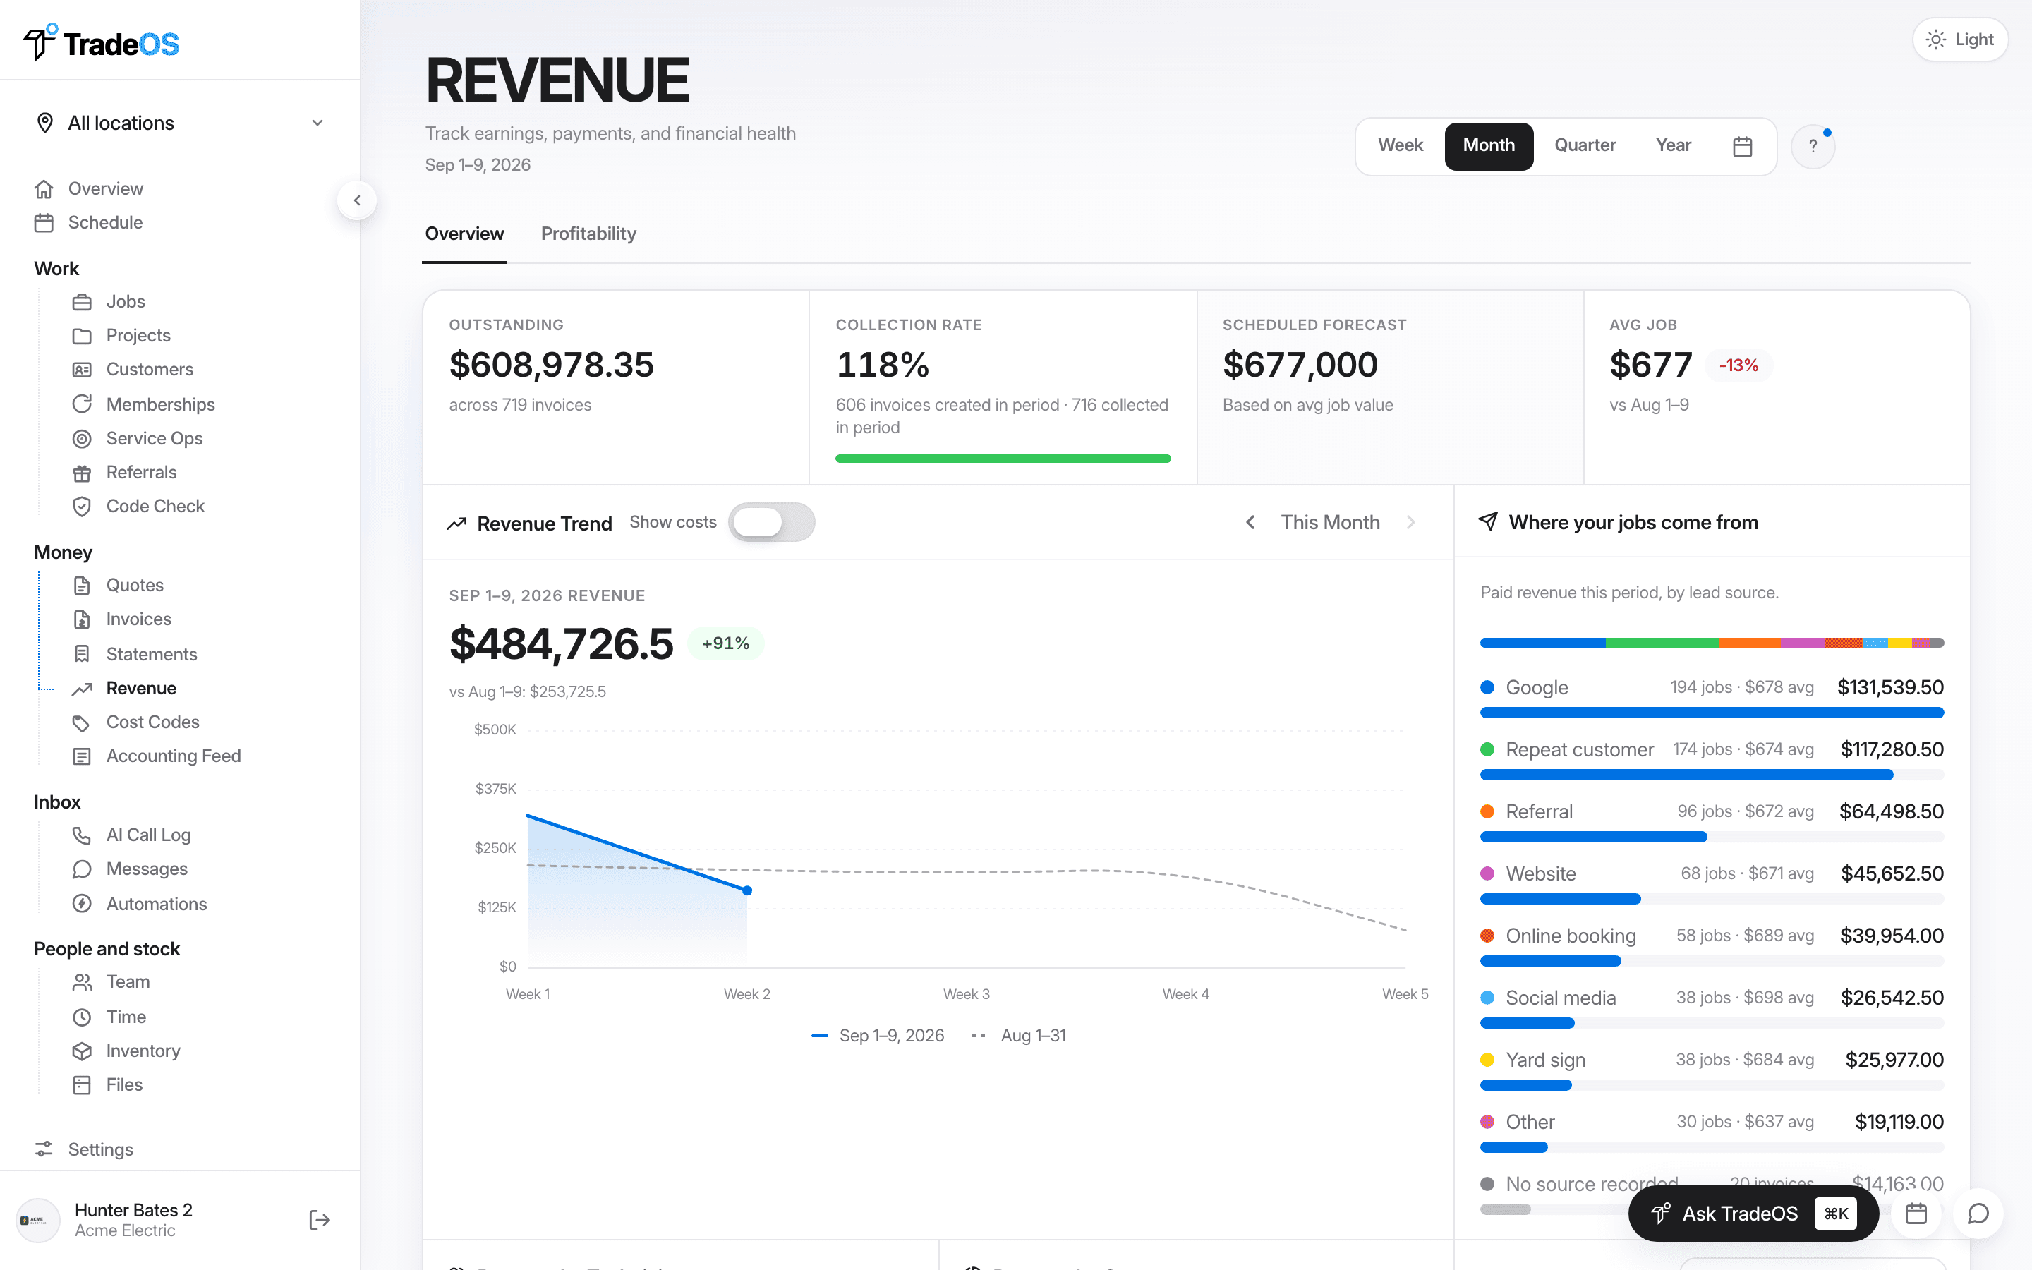Open Settings at the sidebar bottom
This screenshot has height=1270, width=2032.
pos(100,1149)
